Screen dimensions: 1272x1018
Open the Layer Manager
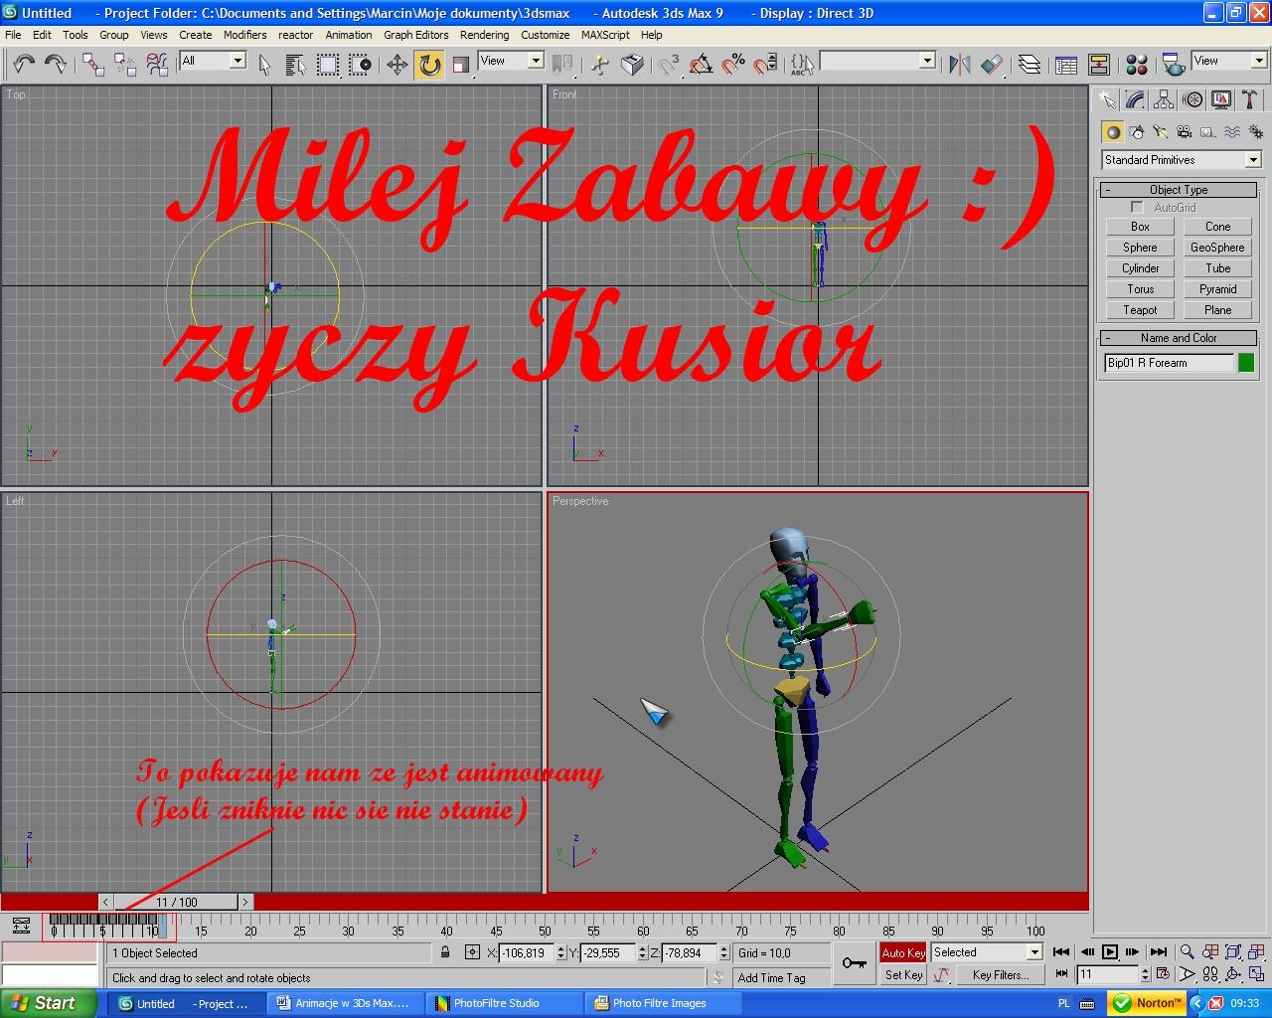pos(1030,65)
